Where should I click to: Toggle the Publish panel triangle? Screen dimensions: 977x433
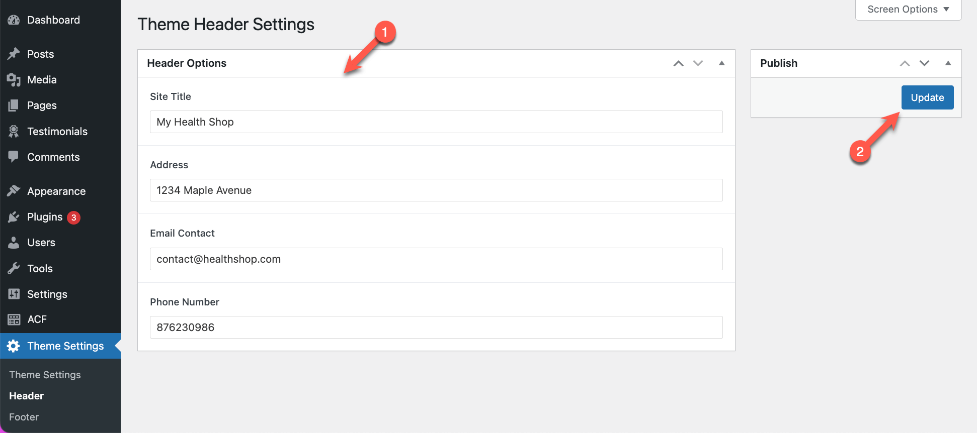tap(948, 63)
